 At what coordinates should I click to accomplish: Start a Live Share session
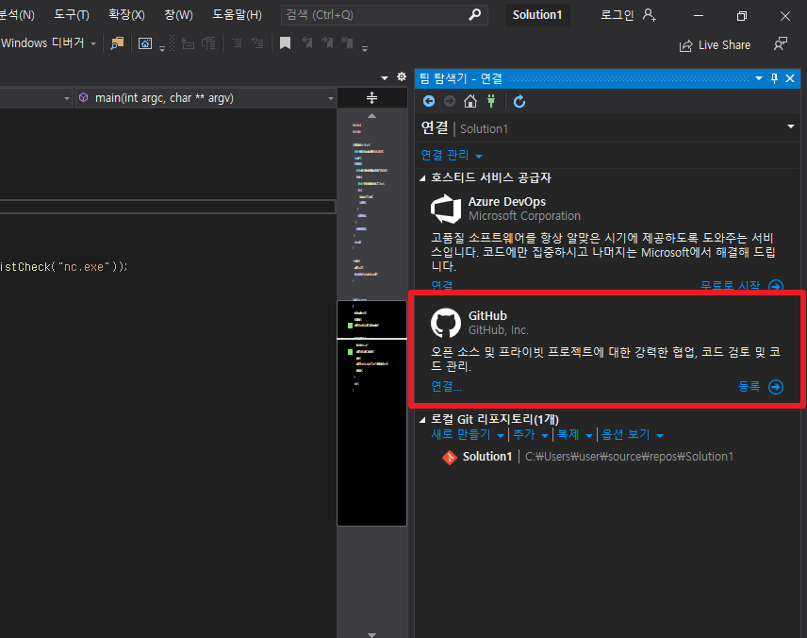pyautogui.click(x=715, y=45)
